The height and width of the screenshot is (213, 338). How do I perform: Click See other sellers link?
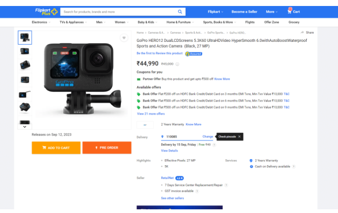pos(172,198)
